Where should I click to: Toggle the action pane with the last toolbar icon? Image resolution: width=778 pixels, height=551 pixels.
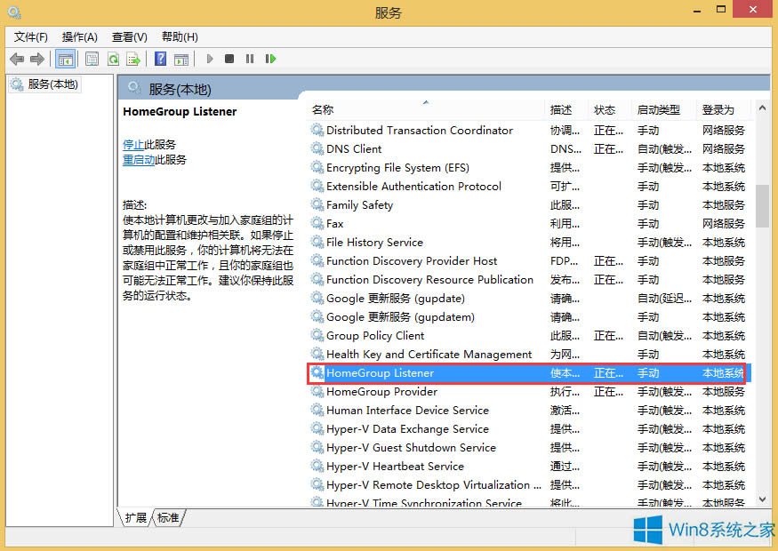coord(181,59)
